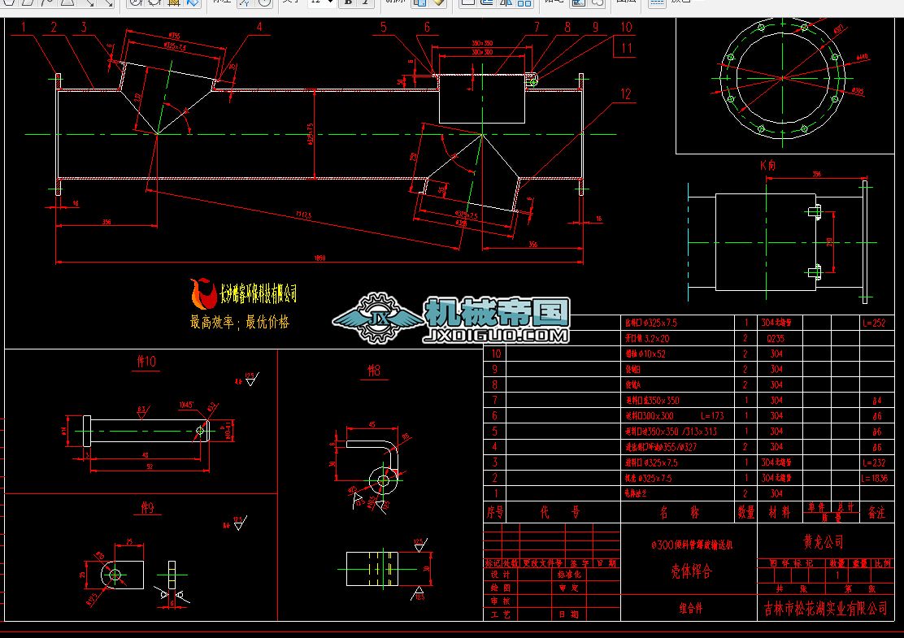Click the table grid icon

point(656,2)
